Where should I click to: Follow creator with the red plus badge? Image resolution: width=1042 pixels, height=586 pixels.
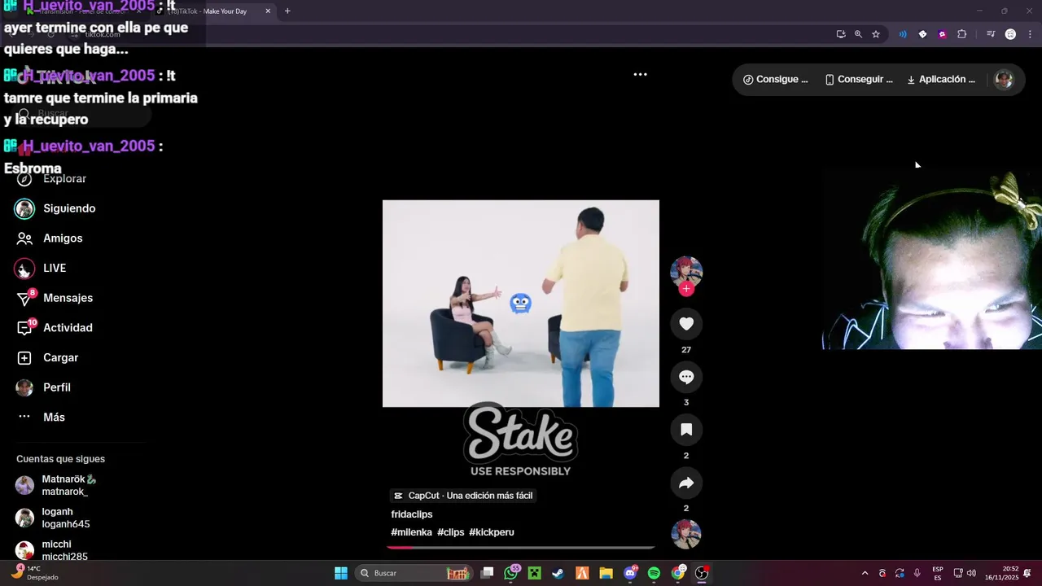click(686, 289)
